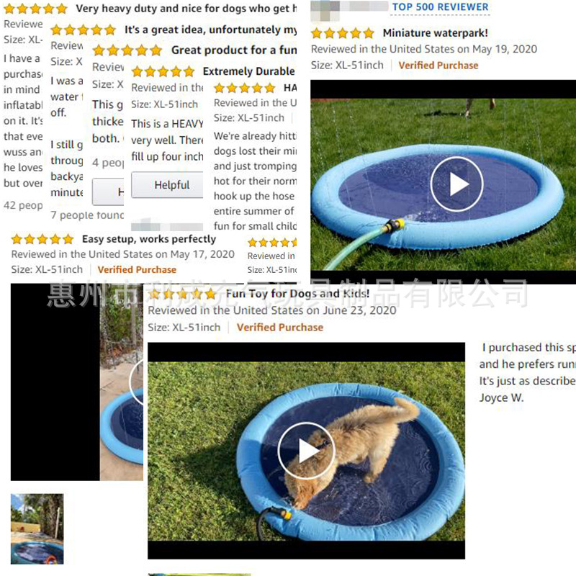Screen dimensions: 576x576
Task: Play the dog splash pad video
Action: 307,451
